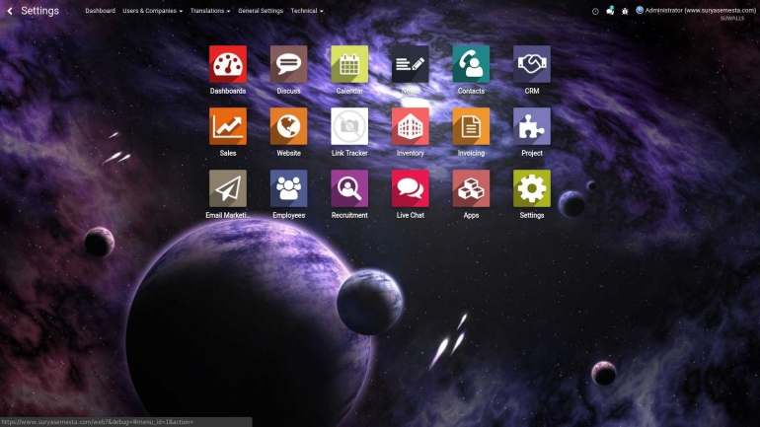Launch the Email Marketing app

[228, 188]
